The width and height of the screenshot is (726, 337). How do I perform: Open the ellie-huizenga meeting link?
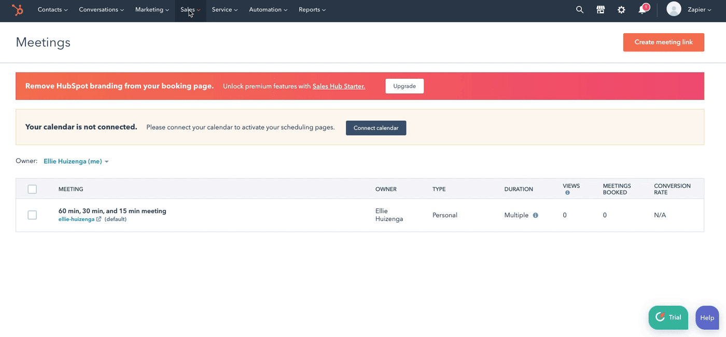pos(76,219)
